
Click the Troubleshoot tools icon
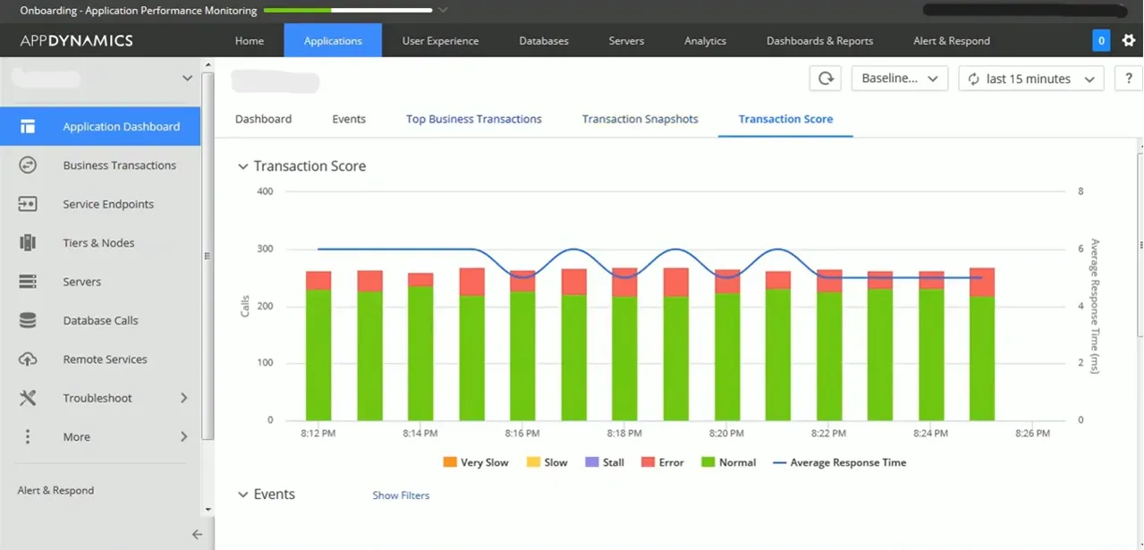[x=28, y=398]
